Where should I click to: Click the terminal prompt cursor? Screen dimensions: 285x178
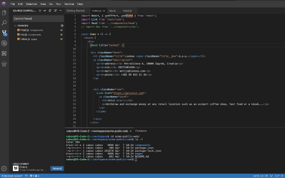pos(136,159)
